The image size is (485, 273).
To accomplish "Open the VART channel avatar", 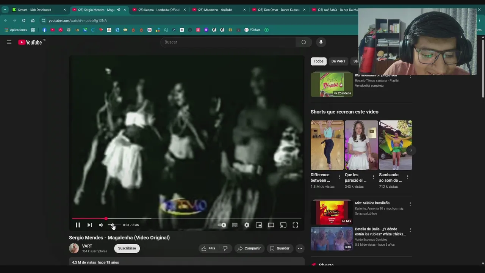I will (x=74, y=248).
